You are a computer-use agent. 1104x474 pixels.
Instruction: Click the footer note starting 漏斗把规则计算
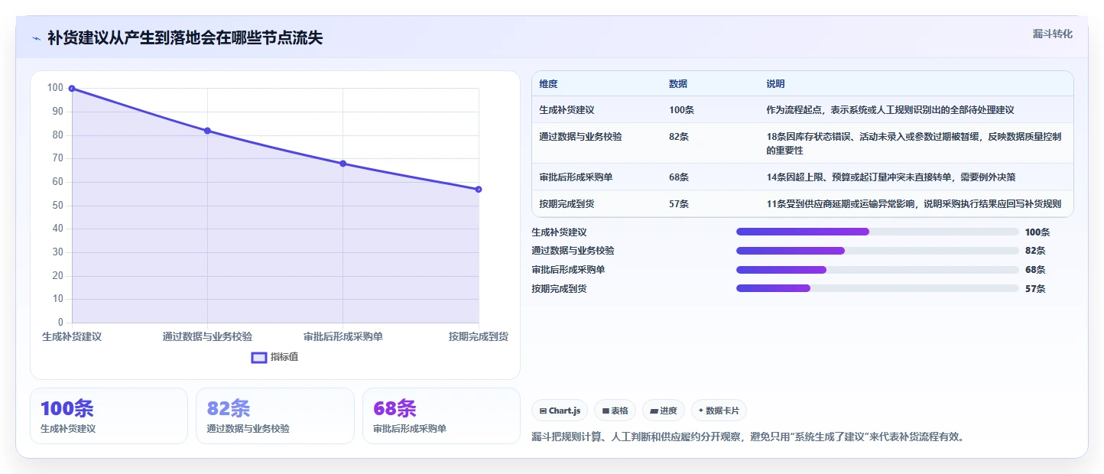(748, 437)
